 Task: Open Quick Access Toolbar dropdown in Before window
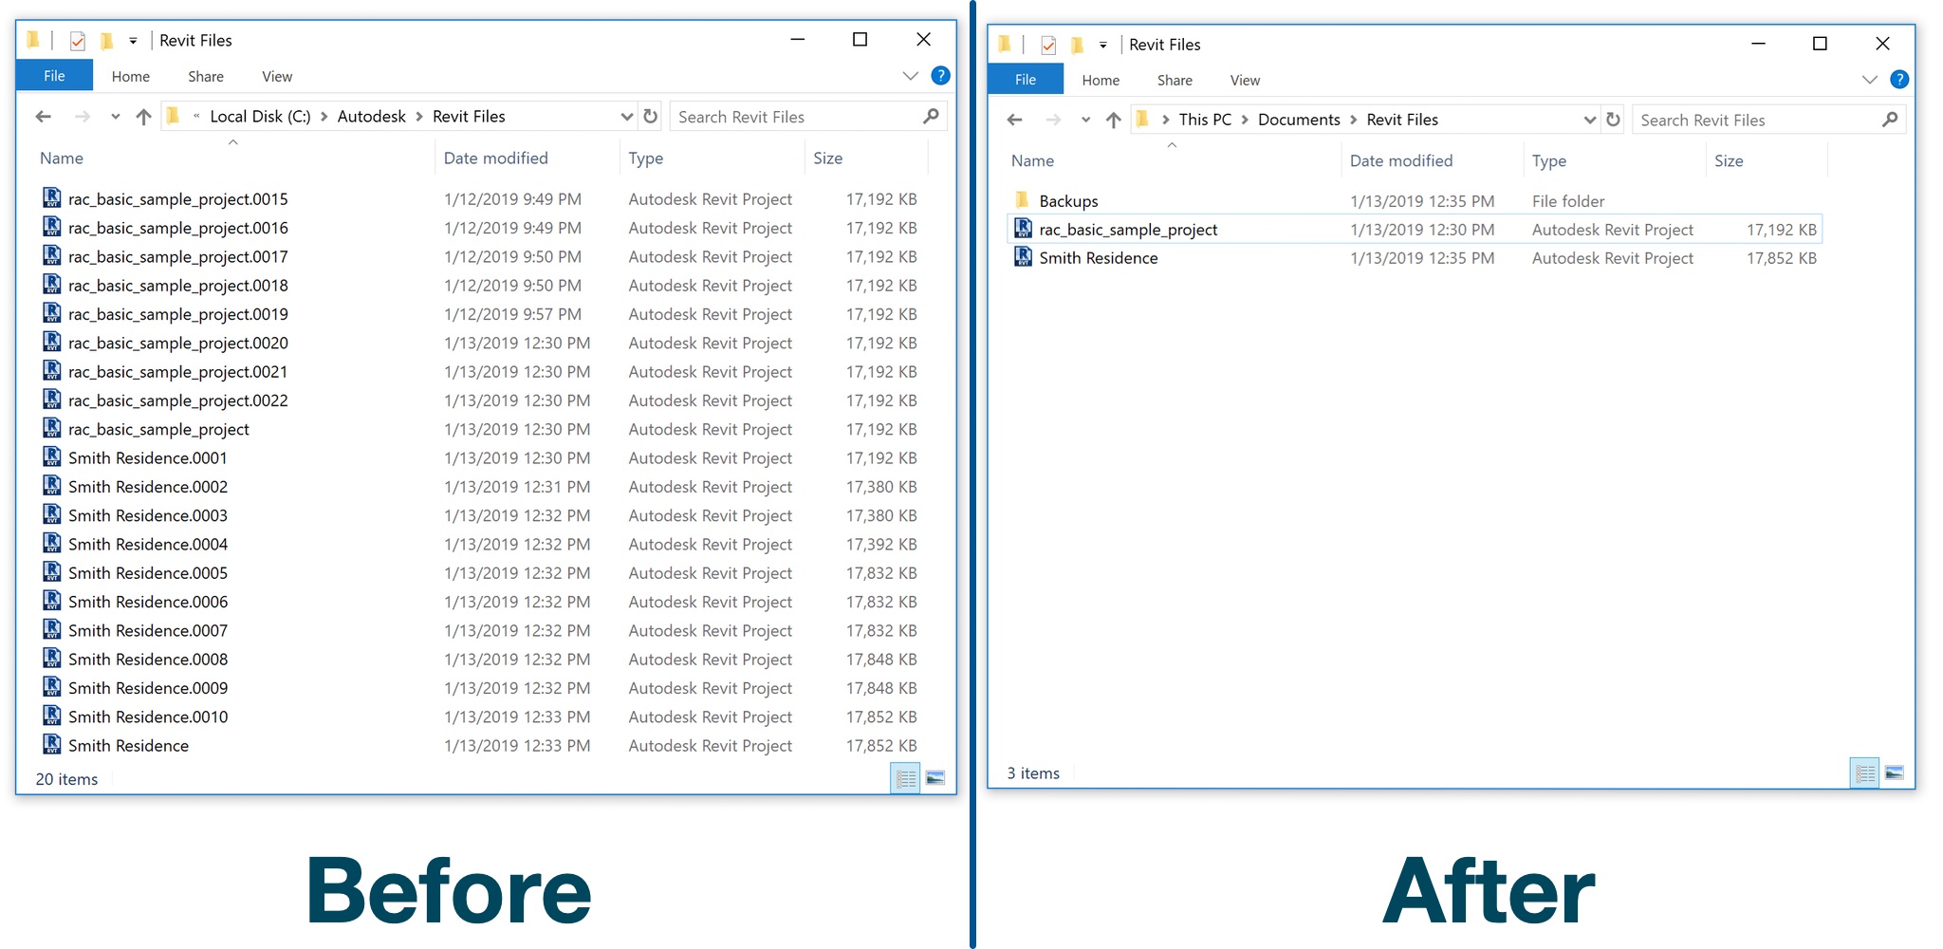tap(133, 41)
